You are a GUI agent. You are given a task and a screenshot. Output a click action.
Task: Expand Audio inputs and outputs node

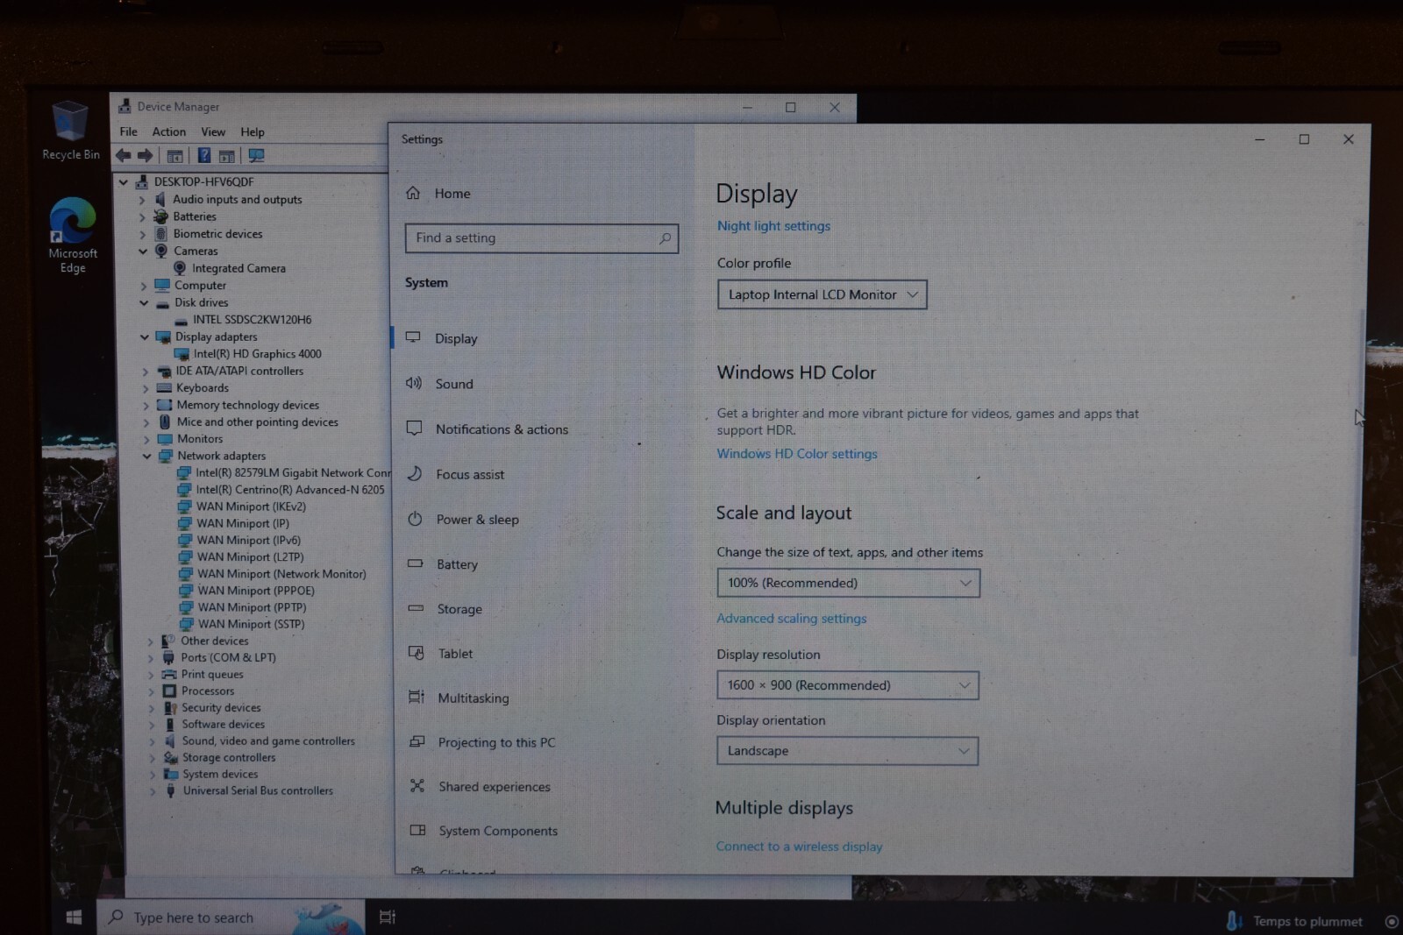(142, 200)
